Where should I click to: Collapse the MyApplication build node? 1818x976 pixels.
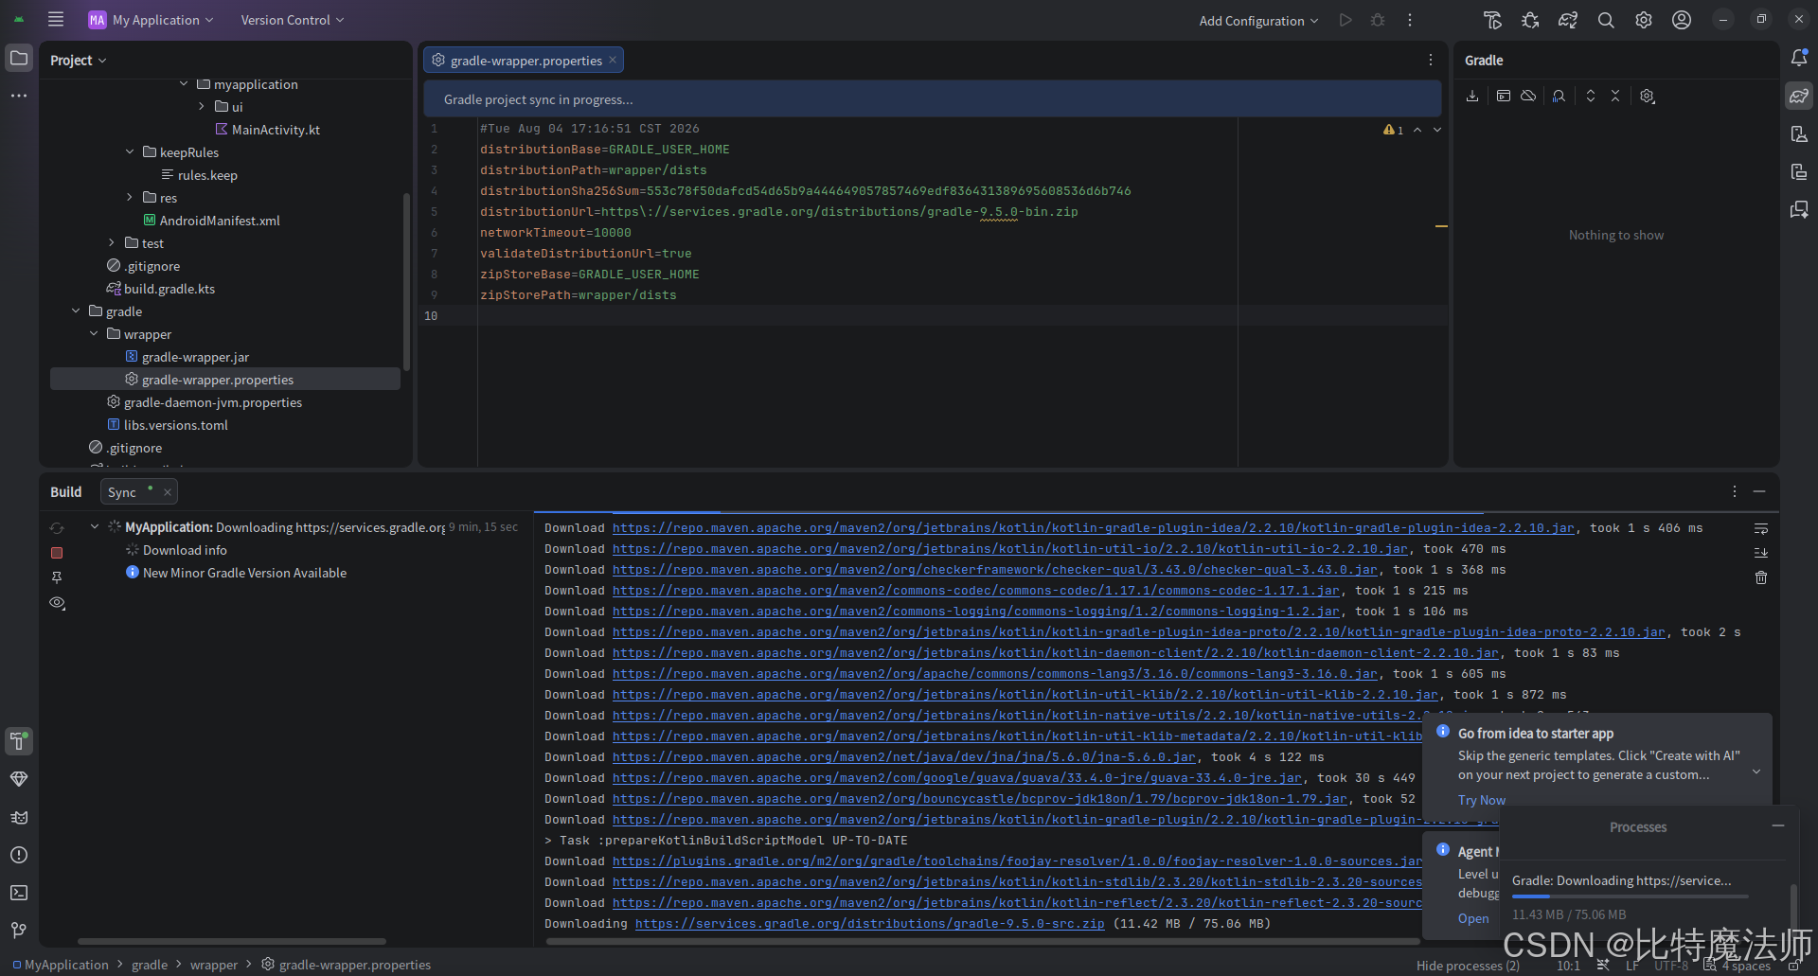tap(95, 527)
